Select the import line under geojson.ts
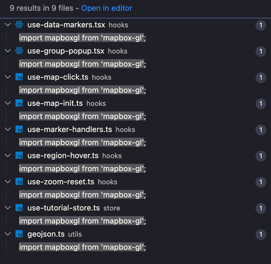Viewport: 271px width, 264px height. [x=82, y=247]
